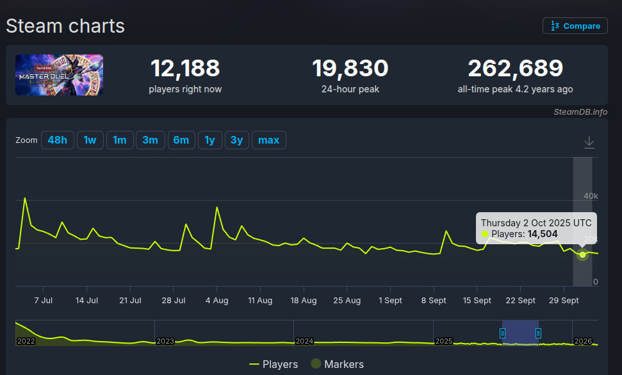Click the '40k' y-axis label

click(590, 196)
